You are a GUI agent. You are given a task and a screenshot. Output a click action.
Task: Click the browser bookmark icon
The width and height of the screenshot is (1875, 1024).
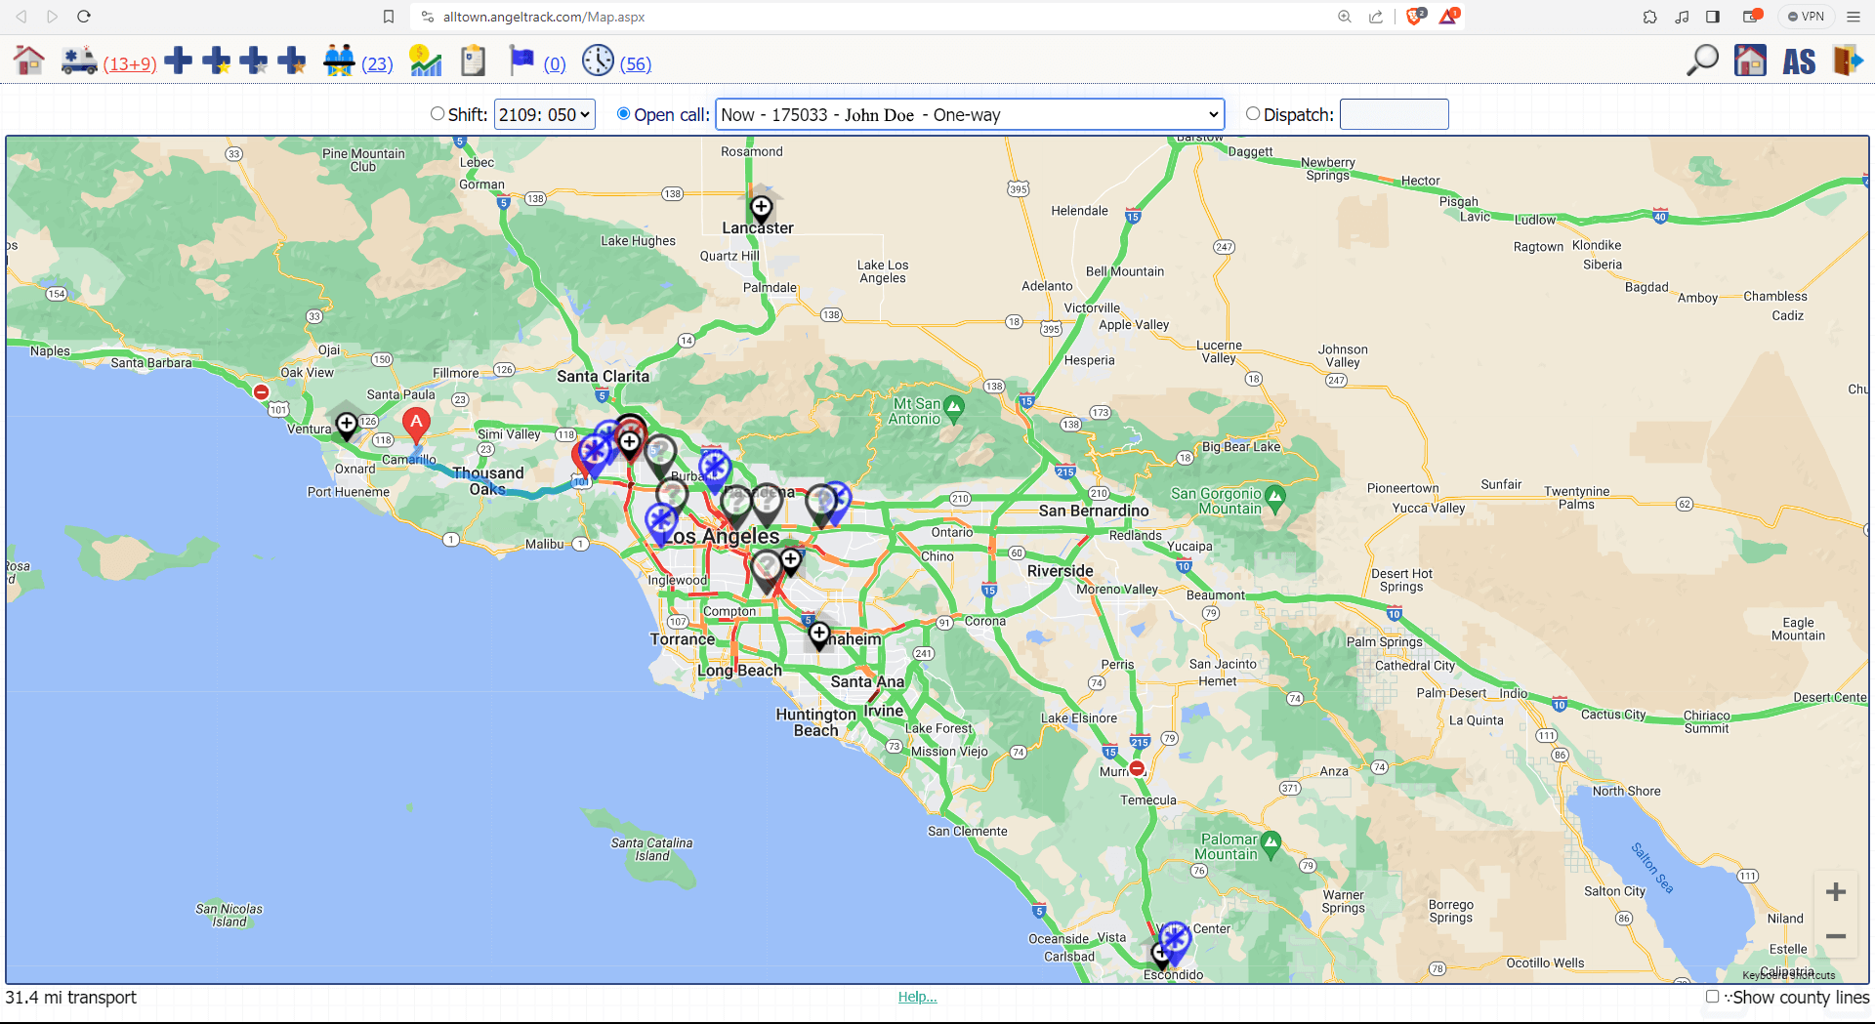pyautogui.click(x=389, y=17)
